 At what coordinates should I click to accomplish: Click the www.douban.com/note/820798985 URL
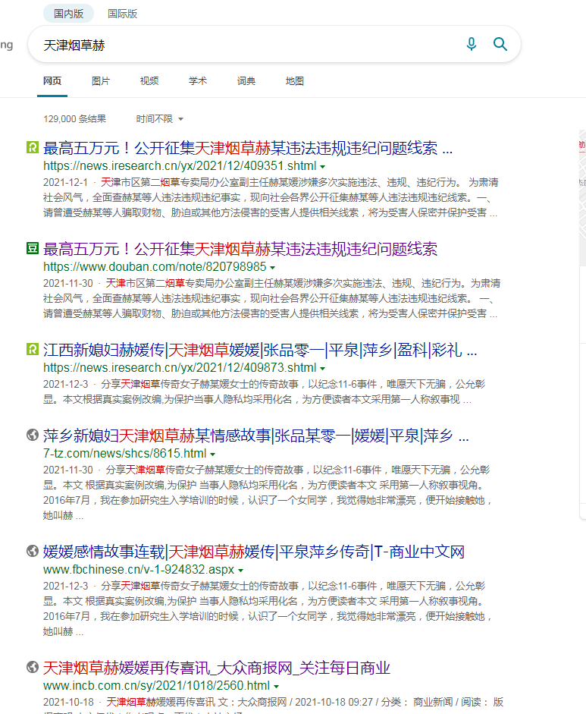pyautogui.click(x=155, y=267)
